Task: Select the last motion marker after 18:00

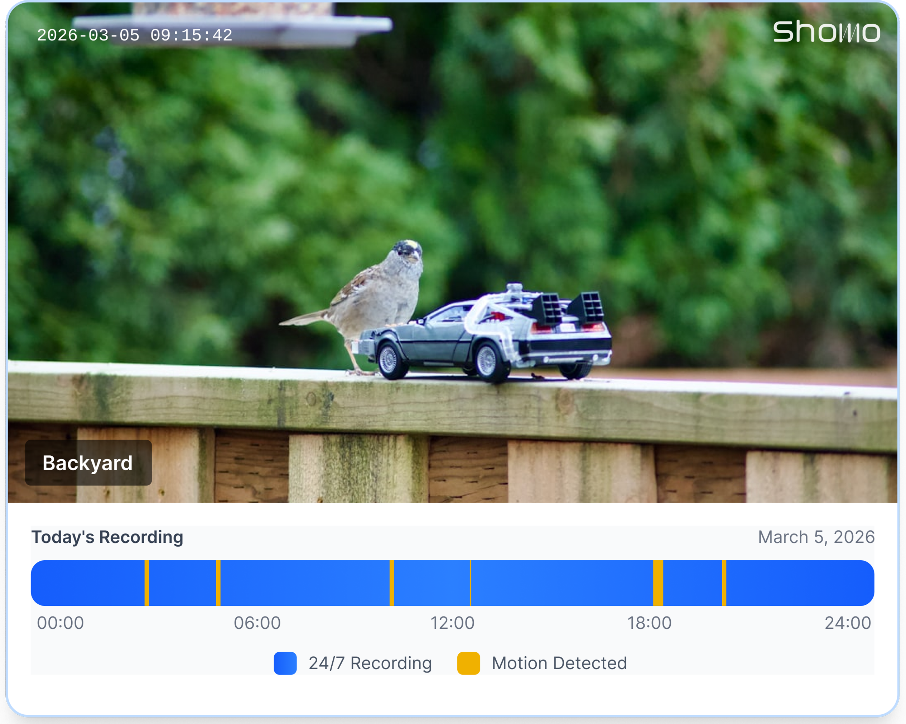Action: pyautogui.click(x=724, y=583)
